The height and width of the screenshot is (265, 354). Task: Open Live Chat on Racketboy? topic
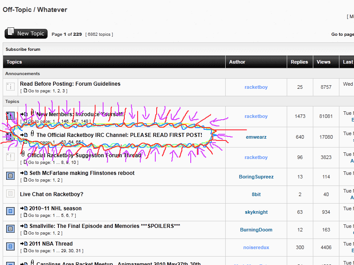click(x=51, y=194)
